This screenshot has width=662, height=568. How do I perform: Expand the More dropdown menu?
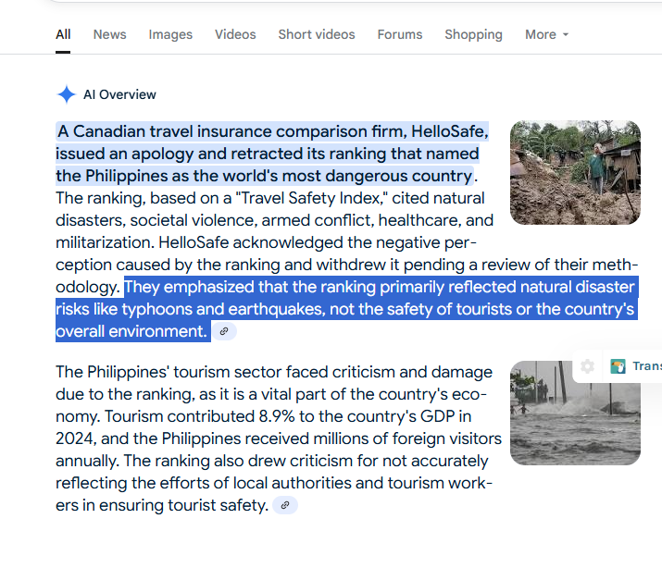pos(546,34)
